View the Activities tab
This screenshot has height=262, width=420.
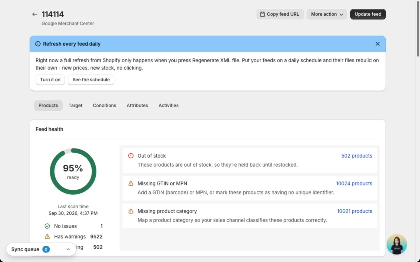coord(169,105)
